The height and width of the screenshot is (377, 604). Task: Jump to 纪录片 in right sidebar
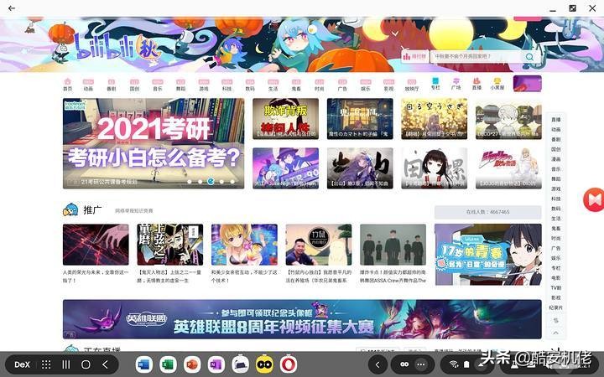point(556,307)
